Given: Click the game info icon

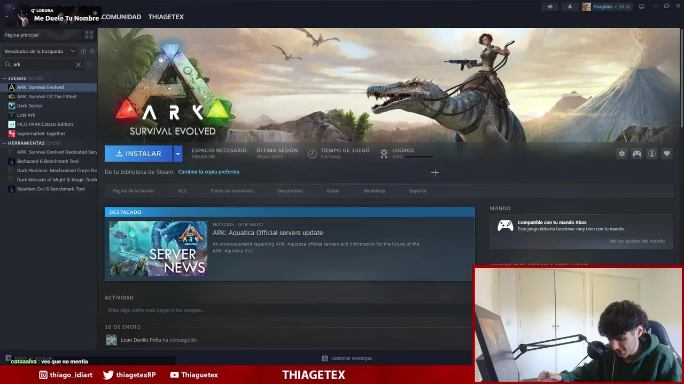Looking at the screenshot, I should point(652,154).
